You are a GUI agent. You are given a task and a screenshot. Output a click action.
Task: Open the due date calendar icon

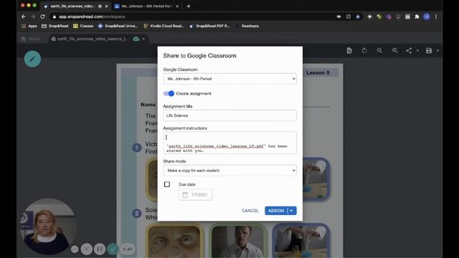coord(185,194)
